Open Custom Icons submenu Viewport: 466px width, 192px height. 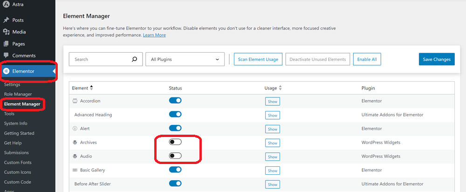click(17, 172)
